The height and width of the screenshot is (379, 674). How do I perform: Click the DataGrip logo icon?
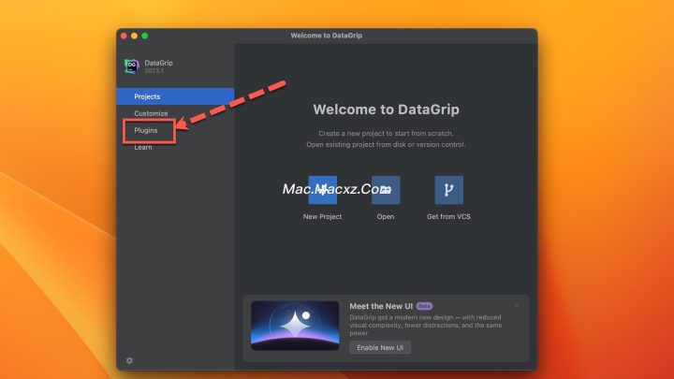pos(132,66)
